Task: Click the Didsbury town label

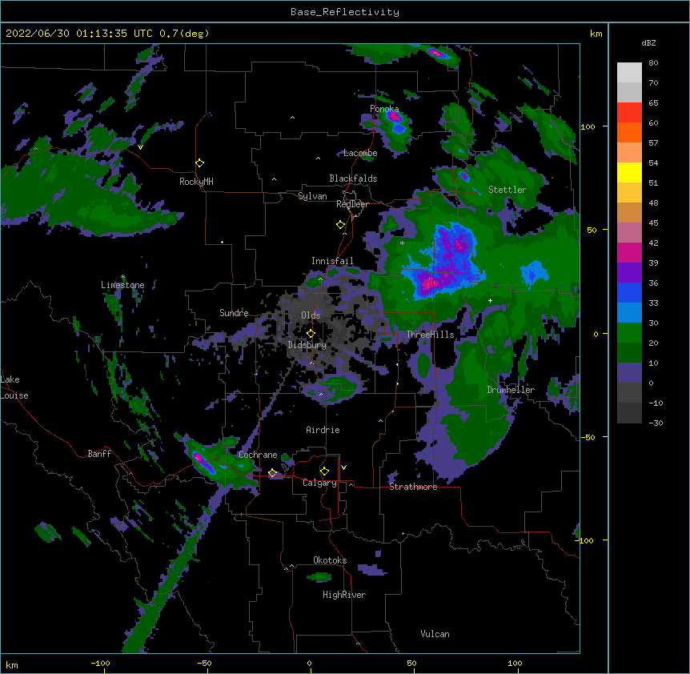Action: tap(307, 345)
